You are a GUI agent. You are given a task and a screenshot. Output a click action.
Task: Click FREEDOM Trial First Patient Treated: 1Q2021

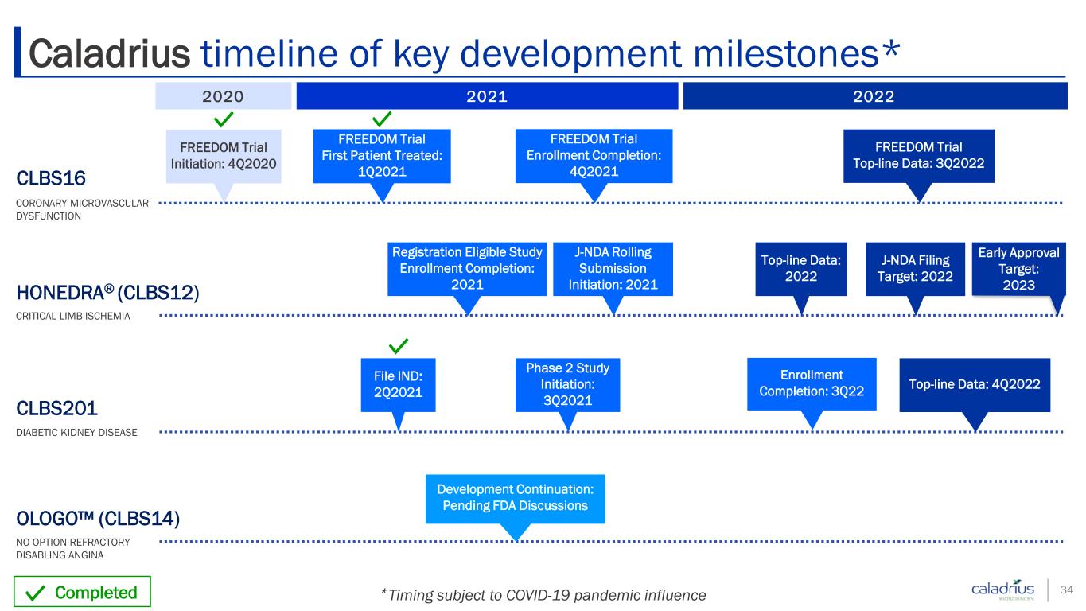pyautogui.click(x=382, y=156)
